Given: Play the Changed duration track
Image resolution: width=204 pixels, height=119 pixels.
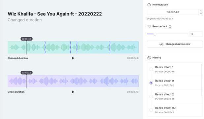Looking at the screenshot, I should pyautogui.click(x=73, y=58).
